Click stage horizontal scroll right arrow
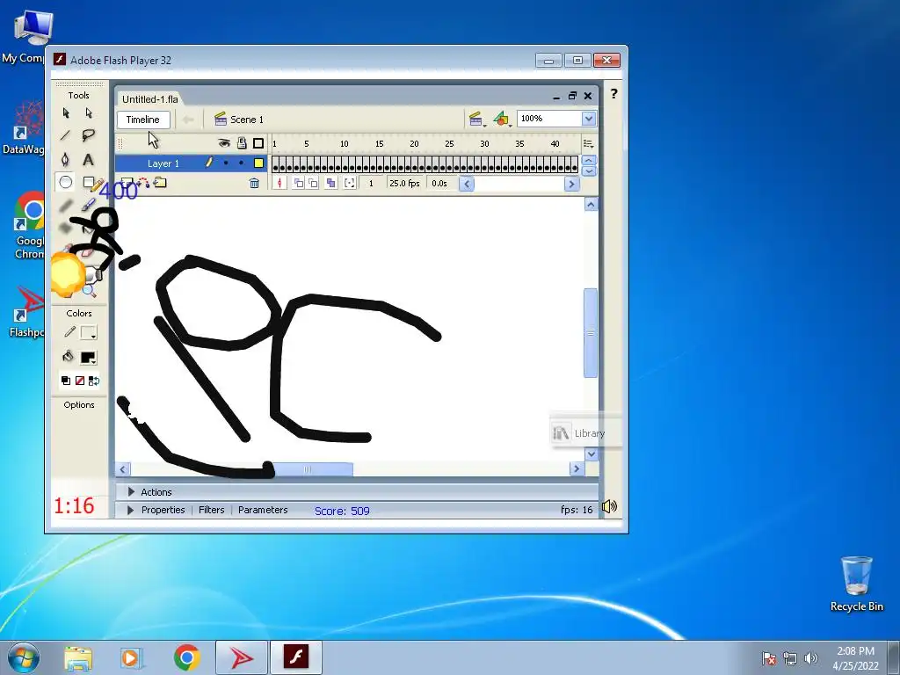This screenshot has width=900, height=675. [577, 469]
